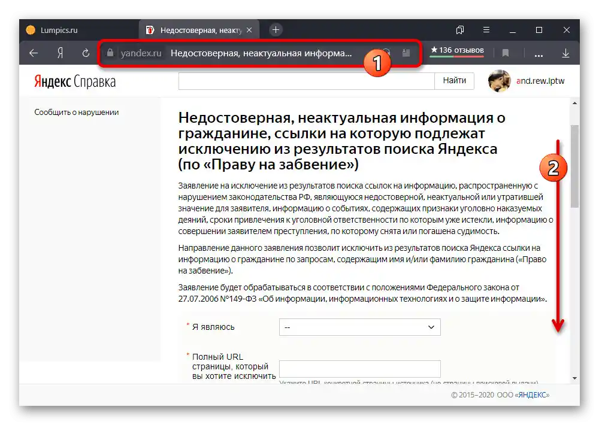
Task: Open a new tab with the plus button
Action: (276, 30)
